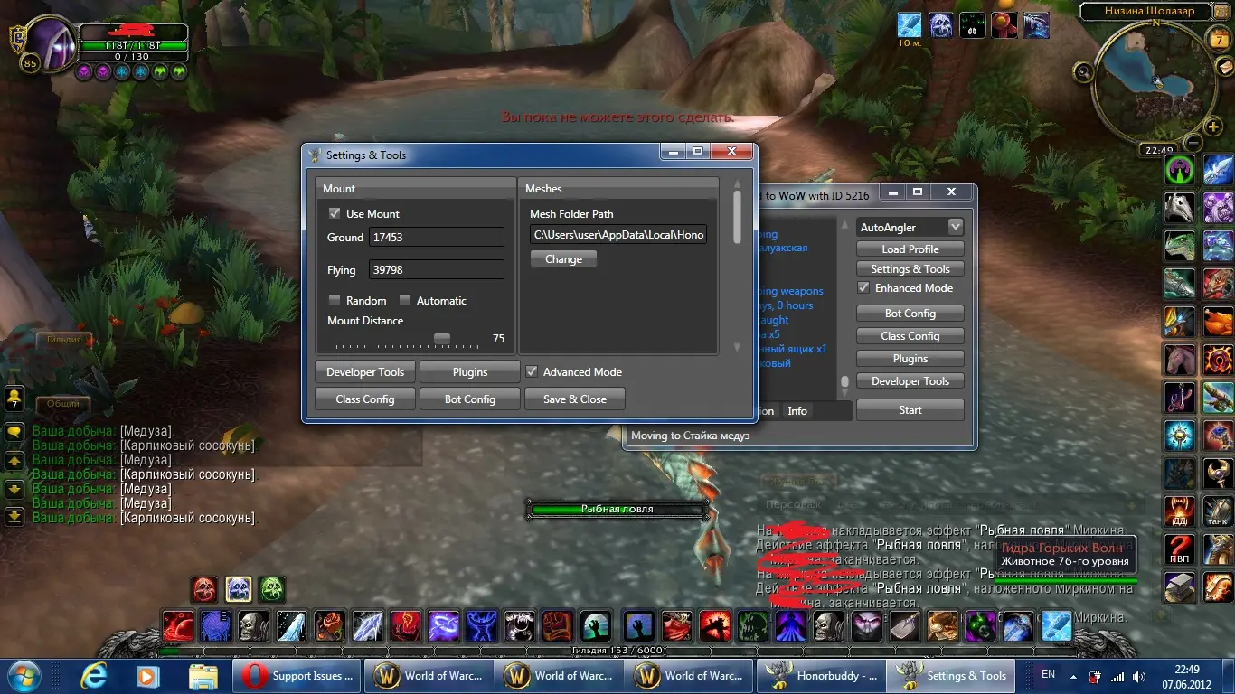The image size is (1235, 694).
Task: Click the fishing hook action icon
Action: tap(1180, 399)
